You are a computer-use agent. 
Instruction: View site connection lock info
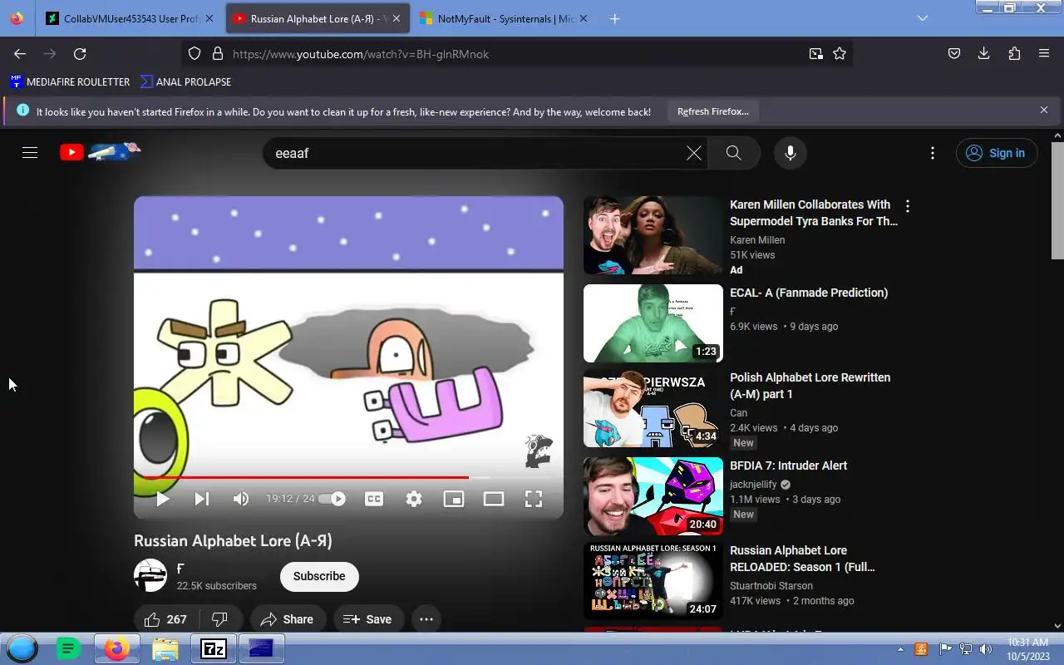(x=218, y=54)
